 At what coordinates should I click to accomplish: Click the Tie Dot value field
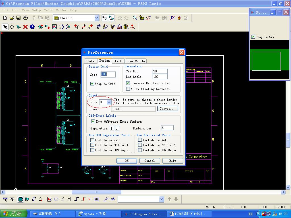pyautogui.click(x=160, y=71)
